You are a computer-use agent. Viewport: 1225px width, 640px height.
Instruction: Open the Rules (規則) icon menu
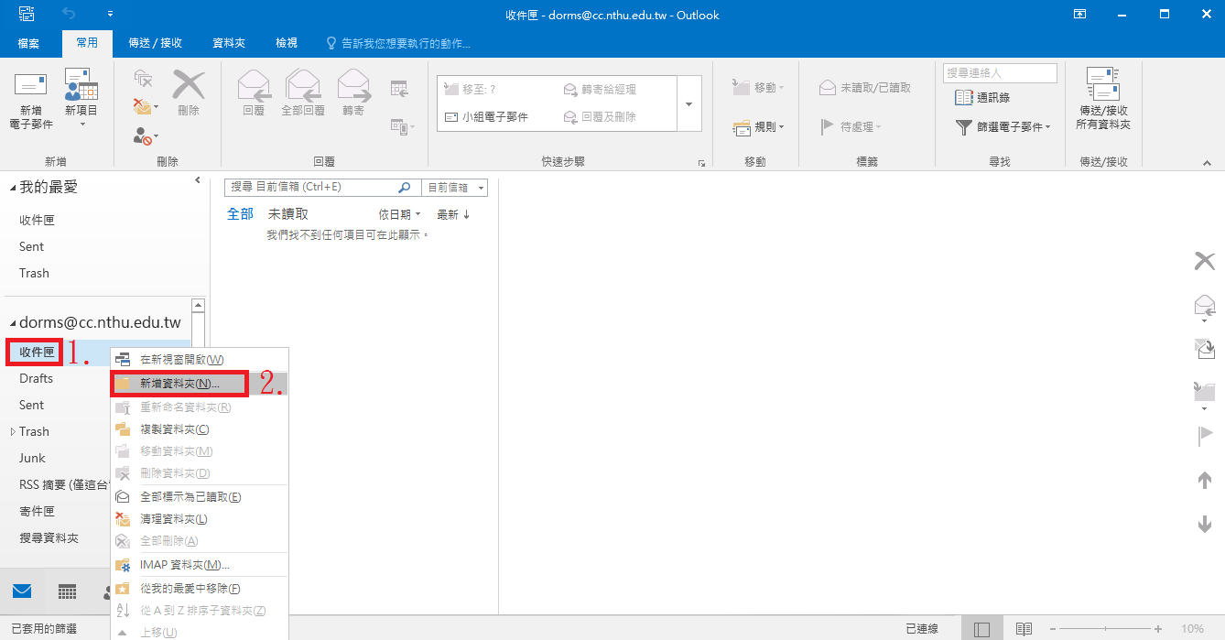click(x=743, y=127)
